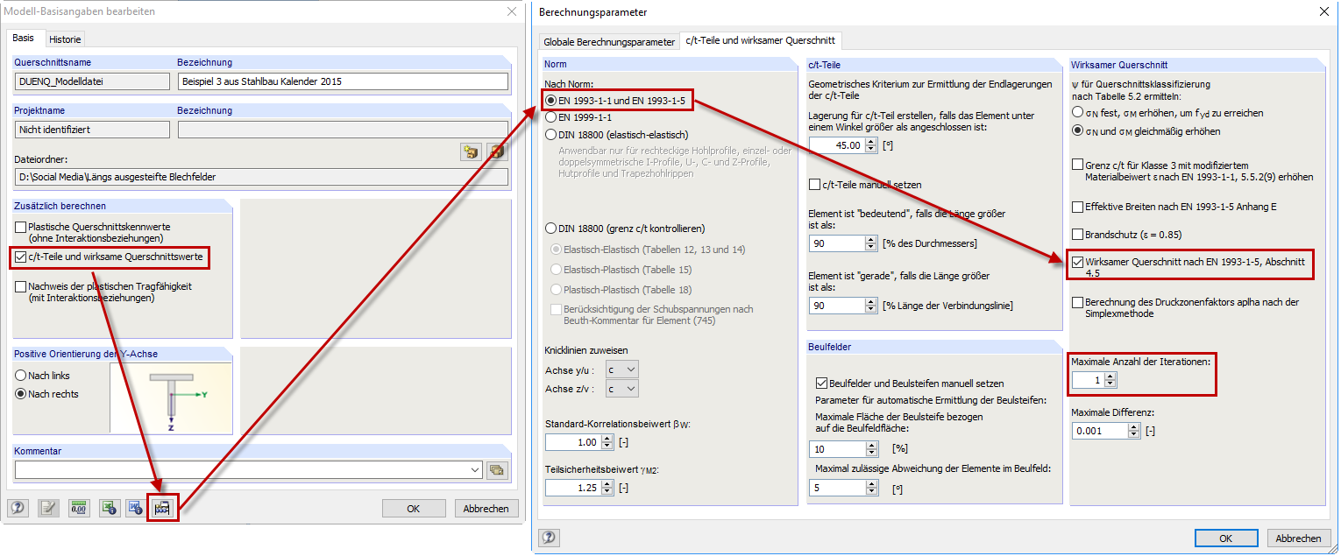Open the edit comment/notes icon
Screen dimensions: 1341x556
[x=47, y=508]
